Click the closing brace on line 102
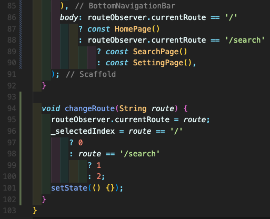This screenshot has height=219, width=270. [44, 199]
